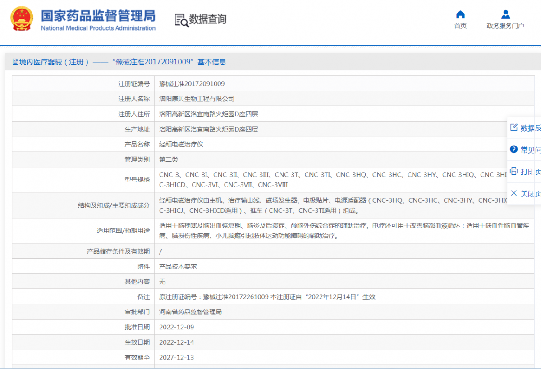Click 洛阳康贝生物工程有限公司 registrant name
Image resolution: width=541 pixels, height=369 pixels.
(197, 99)
